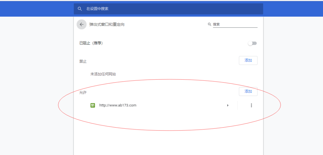Click the green favicon next to ab173.com
This screenshot has height=155, width=323.
pyautogui.click(x=93, y=105)
